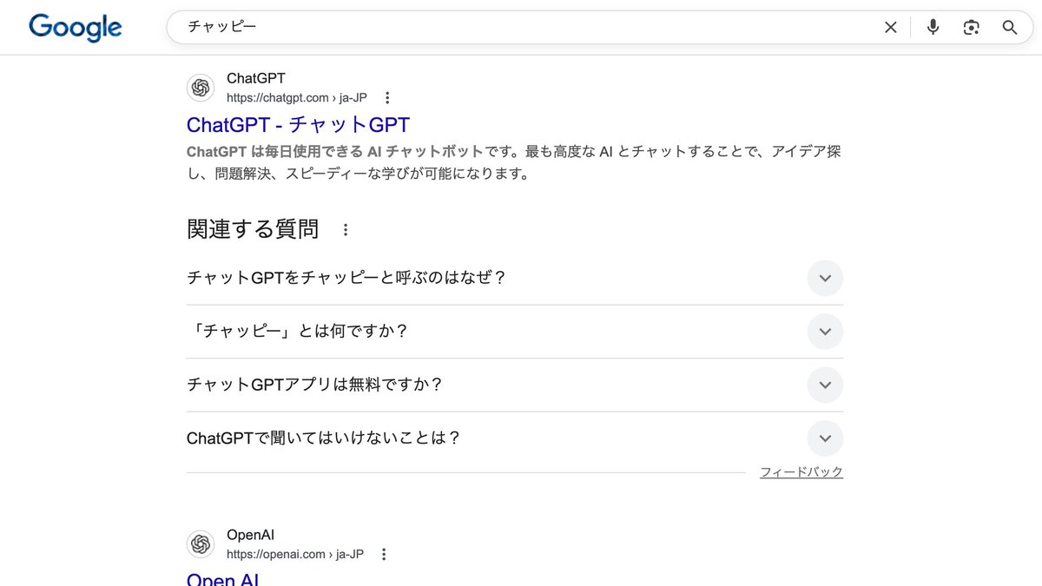Open three-dot menu beside chatgpt.com URL

click(x=387, y=98)
